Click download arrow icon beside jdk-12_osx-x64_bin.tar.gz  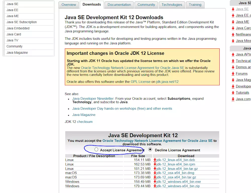(155, 177)
